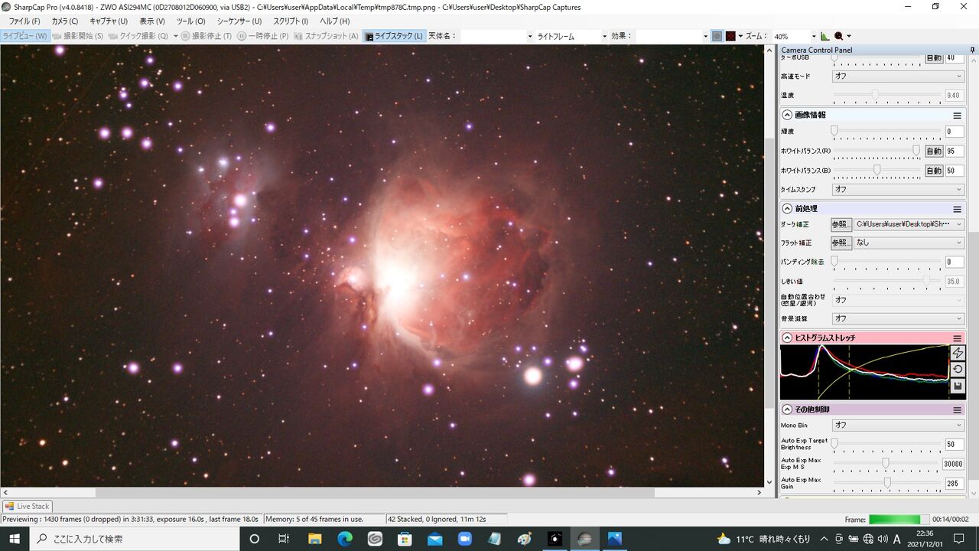The image size is (979, 551).
Task: Toggle ライブスタック live stacking button
Action: 394,36
